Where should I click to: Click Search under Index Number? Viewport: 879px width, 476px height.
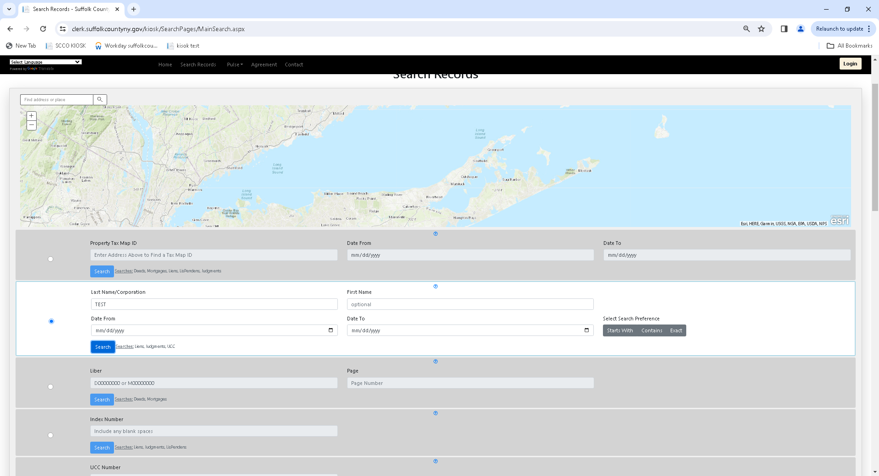[102, 448]
